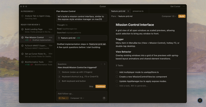Click the View Behavior section heading
206x107 pixels.
[x=123, y=52]
